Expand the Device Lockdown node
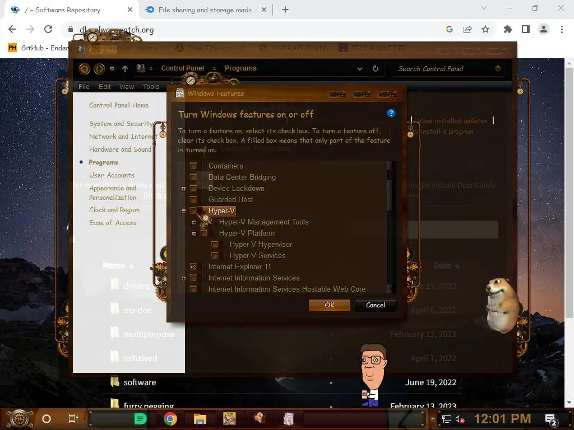 point(183,189)
